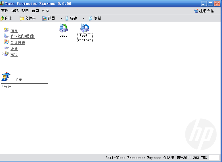Minimize the Data Protector Express window
The image size is (222, 162).
click(204, 3)
